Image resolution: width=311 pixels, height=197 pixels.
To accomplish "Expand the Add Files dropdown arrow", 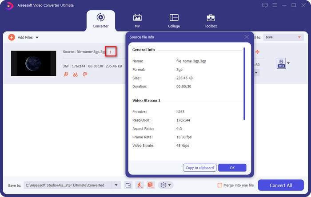I will click(x=37, y=37).
